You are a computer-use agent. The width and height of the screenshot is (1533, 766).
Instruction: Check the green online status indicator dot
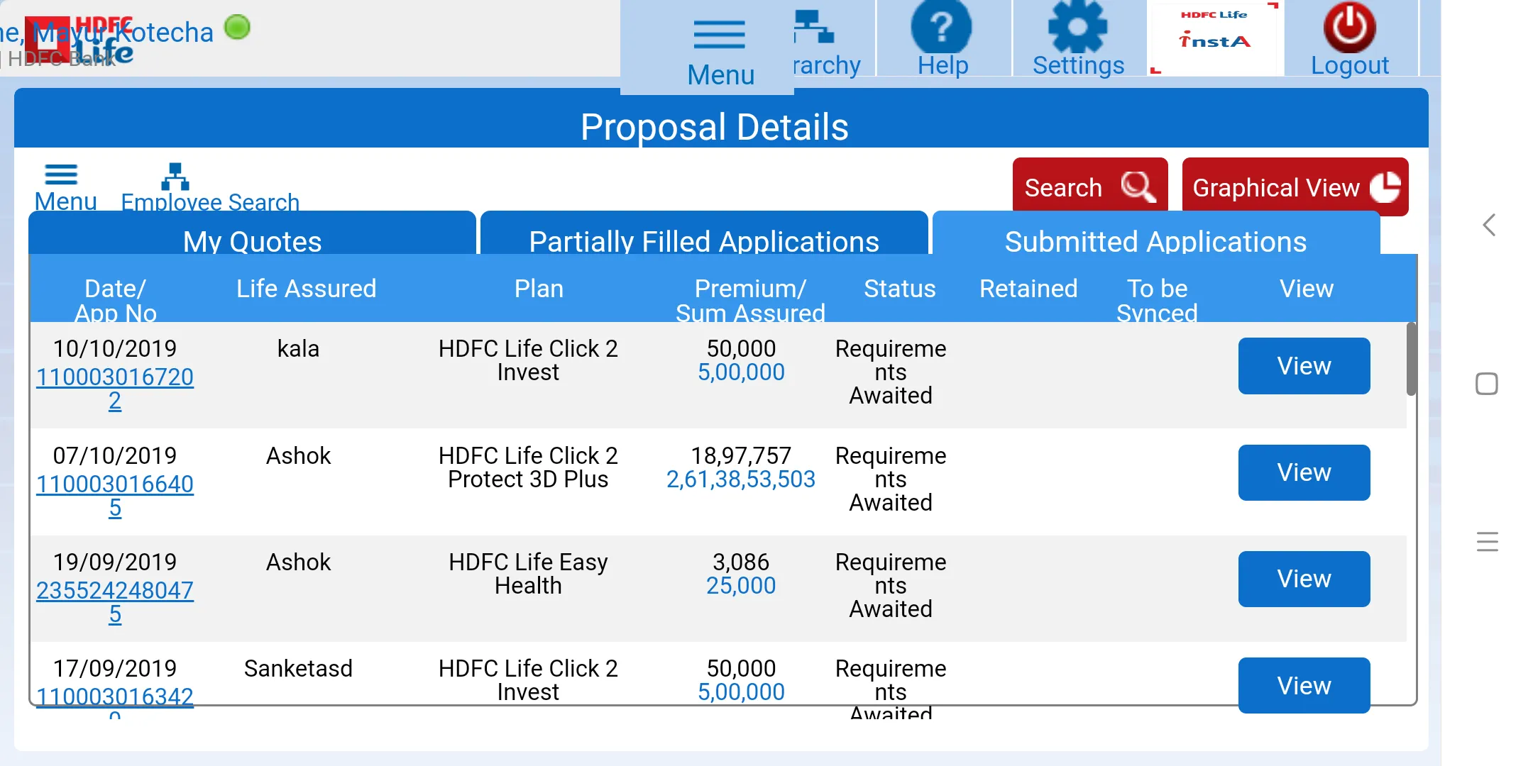[x=237, y=27]
